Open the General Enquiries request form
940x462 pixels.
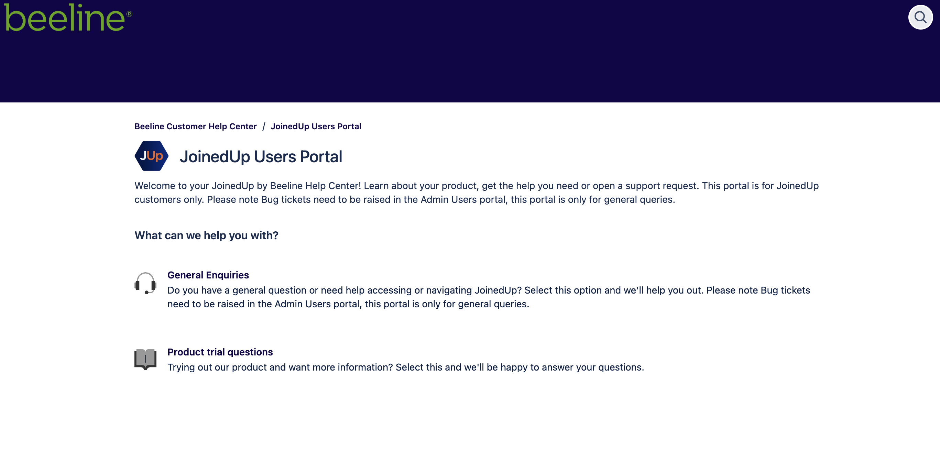pyautogui.click(x=208, y=275)
